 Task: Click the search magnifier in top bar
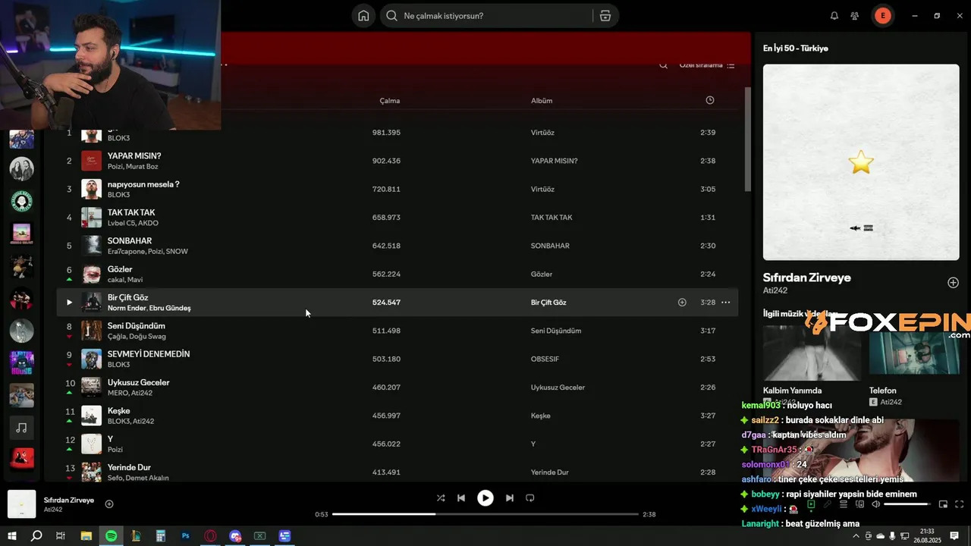point(391,16)
